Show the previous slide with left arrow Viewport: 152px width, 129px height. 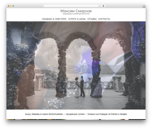[x=9, y=66]
